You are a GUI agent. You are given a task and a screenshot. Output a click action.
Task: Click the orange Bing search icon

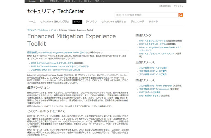coord(181,15)
